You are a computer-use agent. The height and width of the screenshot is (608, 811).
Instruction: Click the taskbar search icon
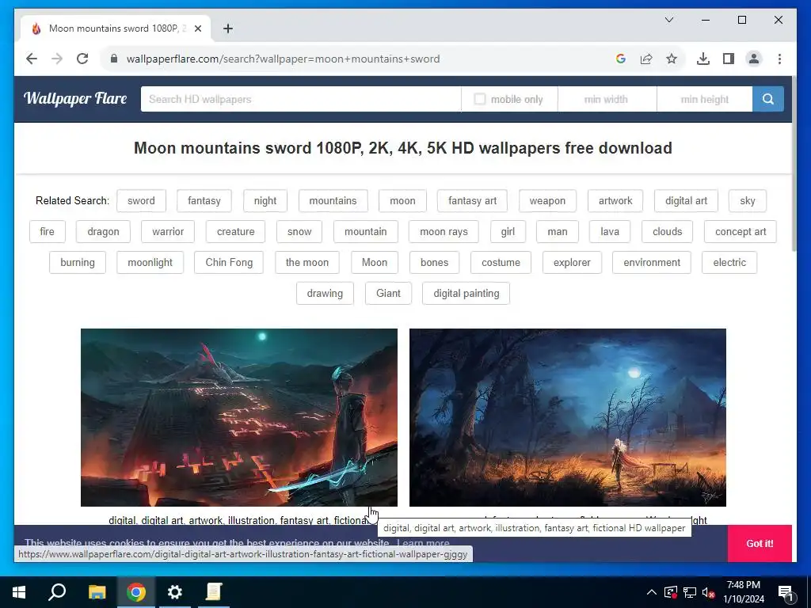pyautogui.click(x=57, y=592)
